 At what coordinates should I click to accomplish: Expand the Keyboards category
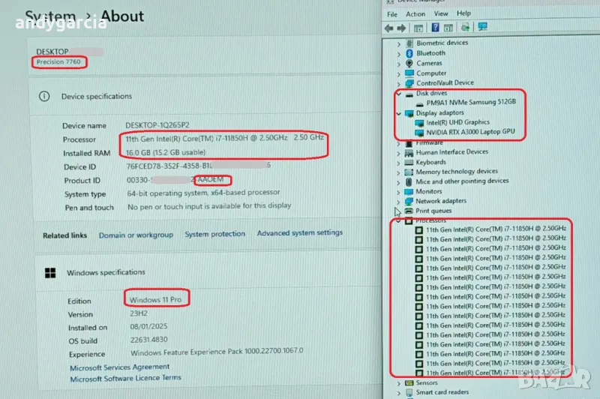point(398,162)
